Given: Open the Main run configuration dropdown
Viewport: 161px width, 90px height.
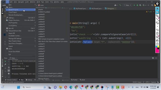Looking at the screenshot, I should point(128,5).
